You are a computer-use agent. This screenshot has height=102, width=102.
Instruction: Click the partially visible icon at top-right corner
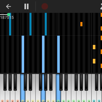(101, 7)
